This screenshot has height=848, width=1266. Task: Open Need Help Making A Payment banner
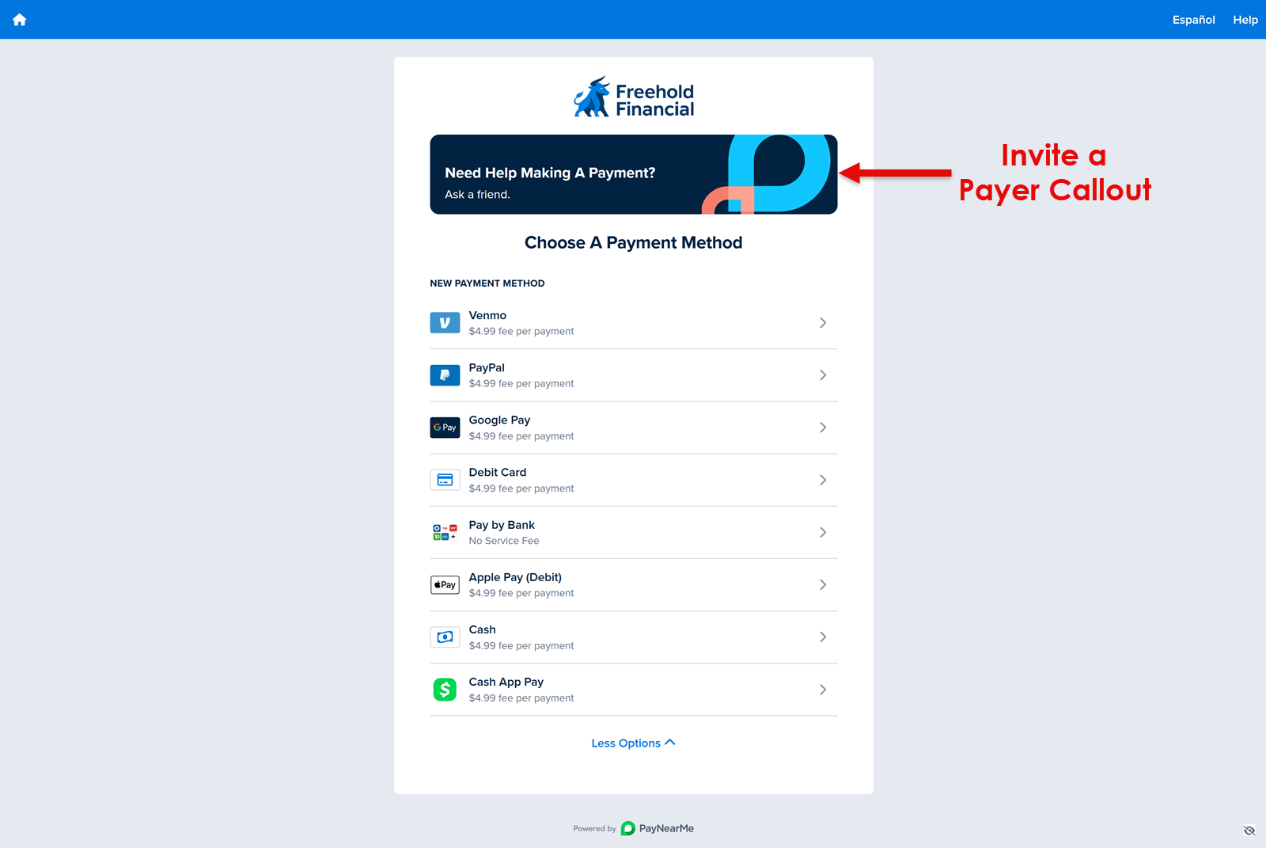[x=633, y=174]
